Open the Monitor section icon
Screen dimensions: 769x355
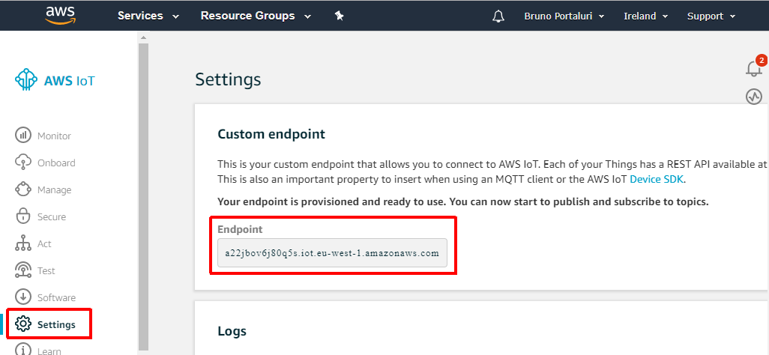[23, 136]
